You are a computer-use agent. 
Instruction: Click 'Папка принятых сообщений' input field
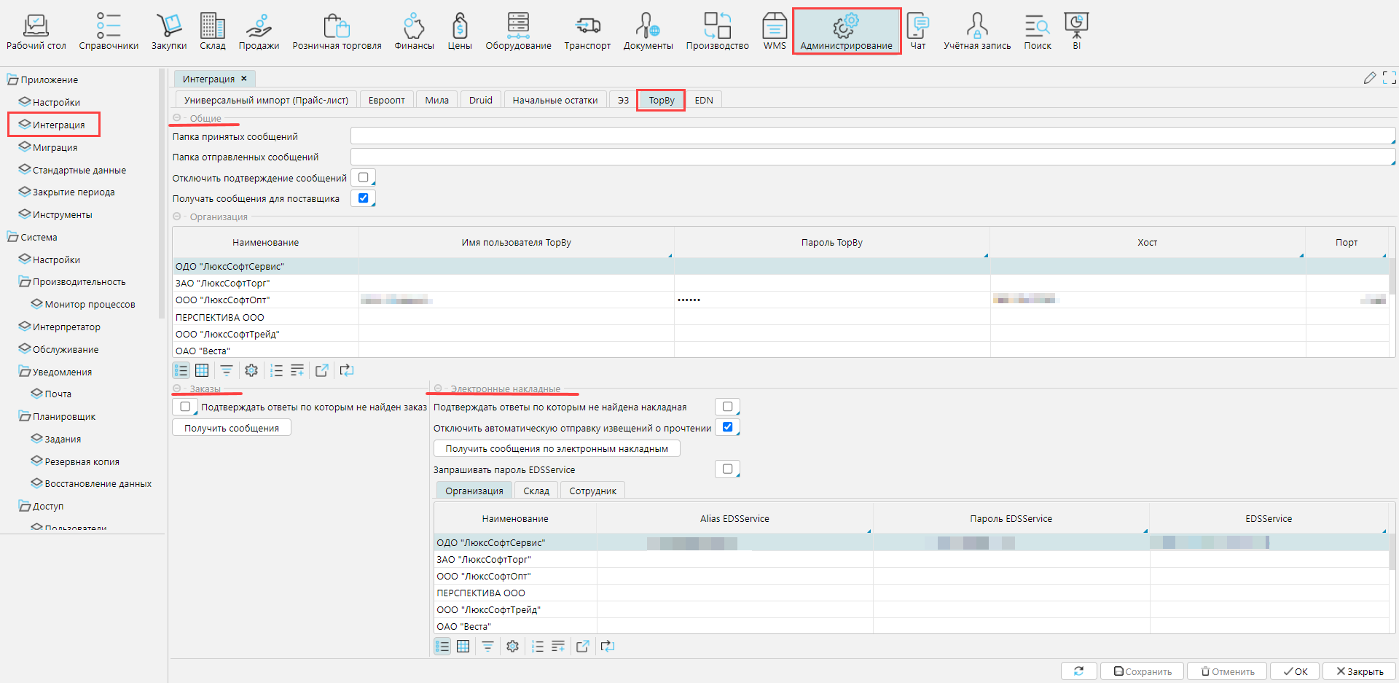click(x=871, y=136)
